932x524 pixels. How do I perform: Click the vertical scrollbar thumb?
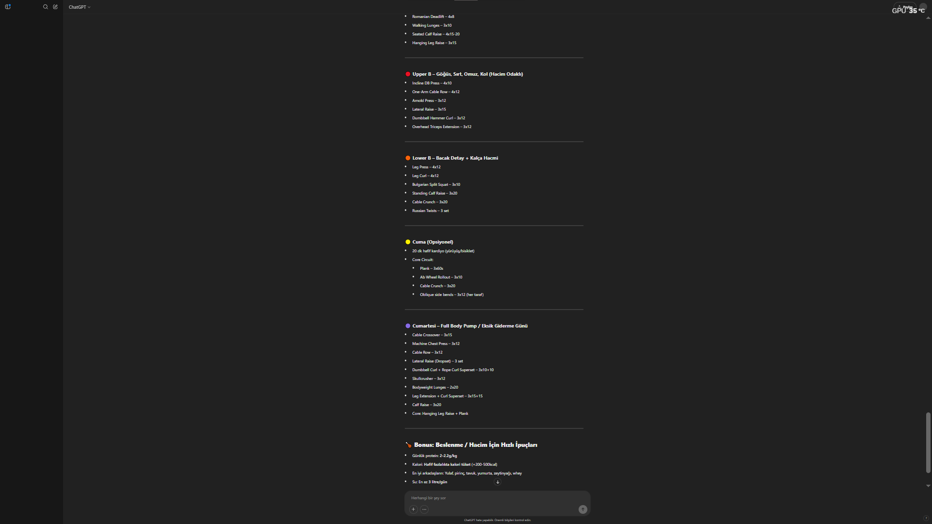point(928,442)
